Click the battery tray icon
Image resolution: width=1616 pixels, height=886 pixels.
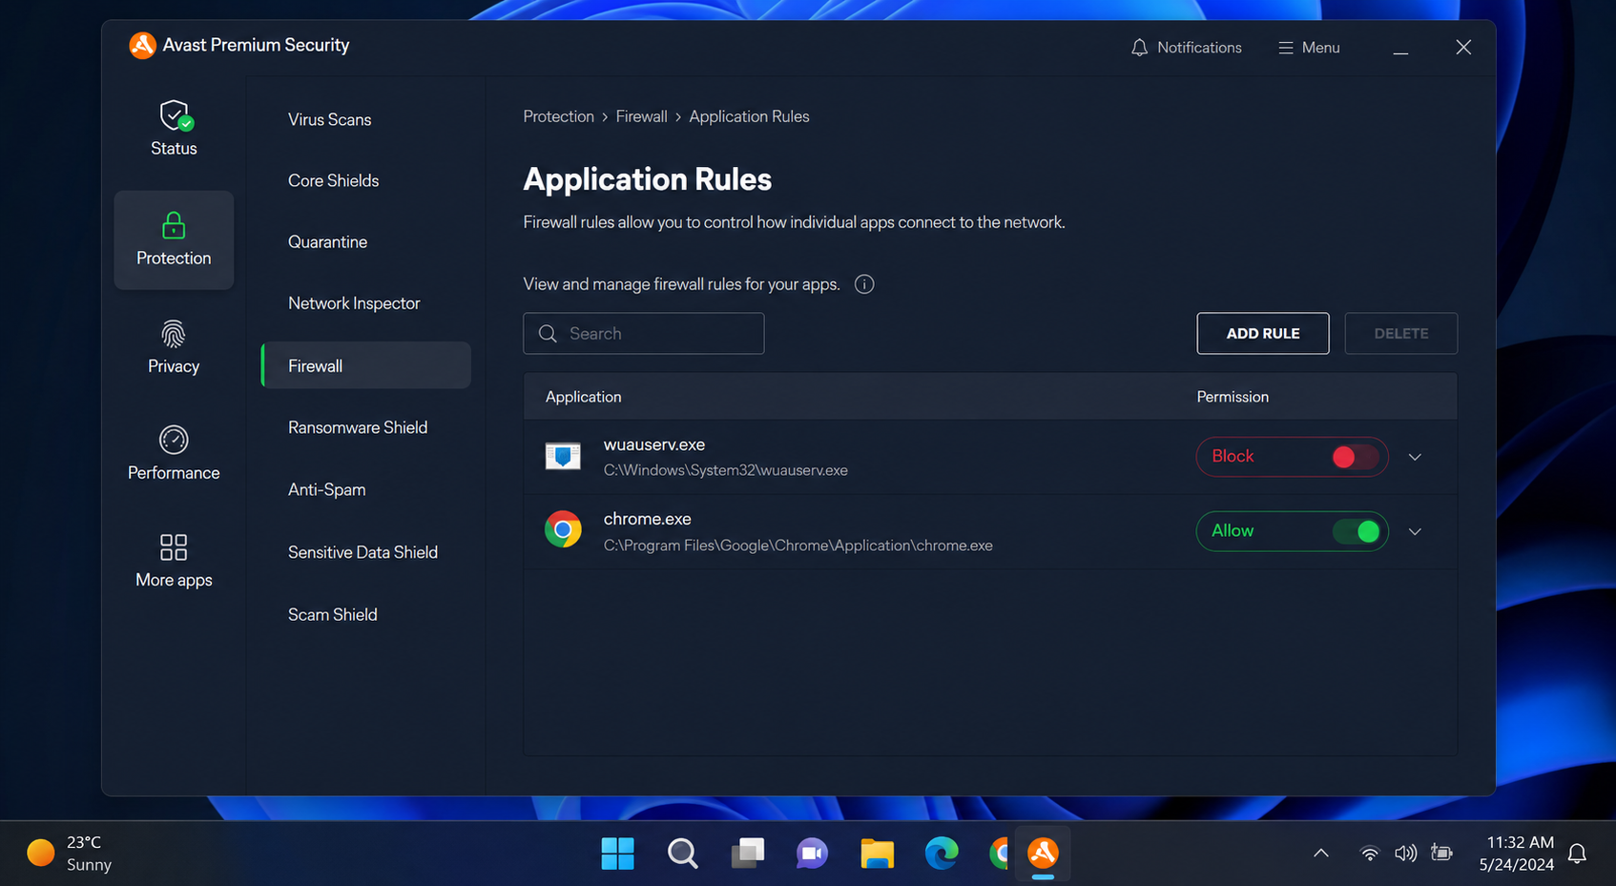click(1441, 854)
